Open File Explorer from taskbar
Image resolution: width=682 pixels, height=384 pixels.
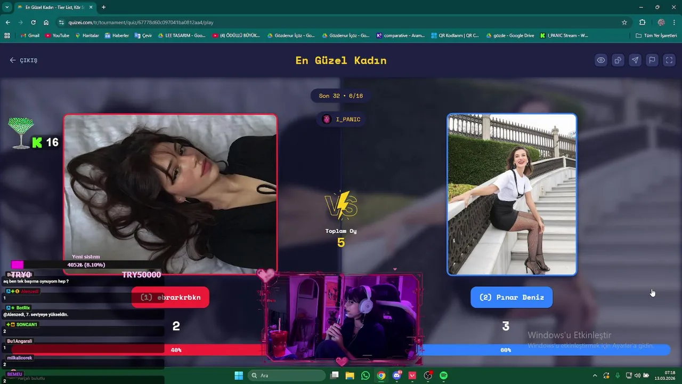[350, 375]
